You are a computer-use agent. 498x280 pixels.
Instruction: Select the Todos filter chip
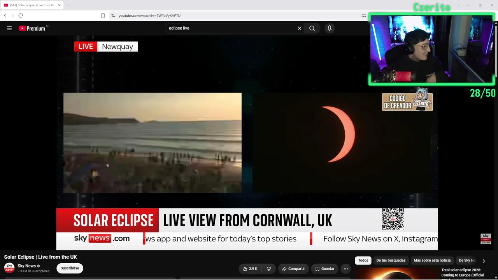point(363,261)
